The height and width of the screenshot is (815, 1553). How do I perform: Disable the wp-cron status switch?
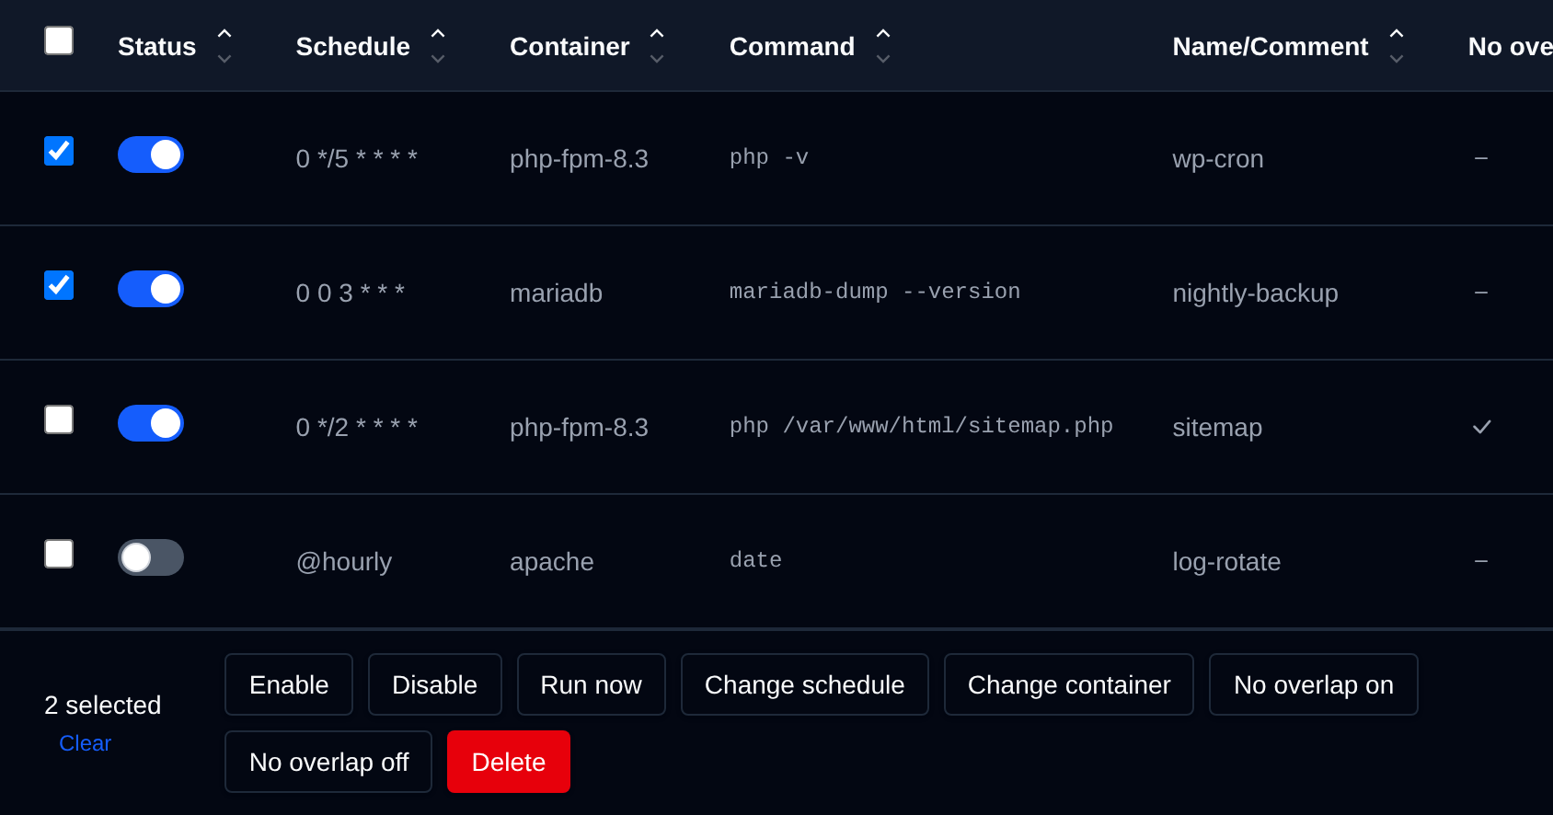coord(151,155)
